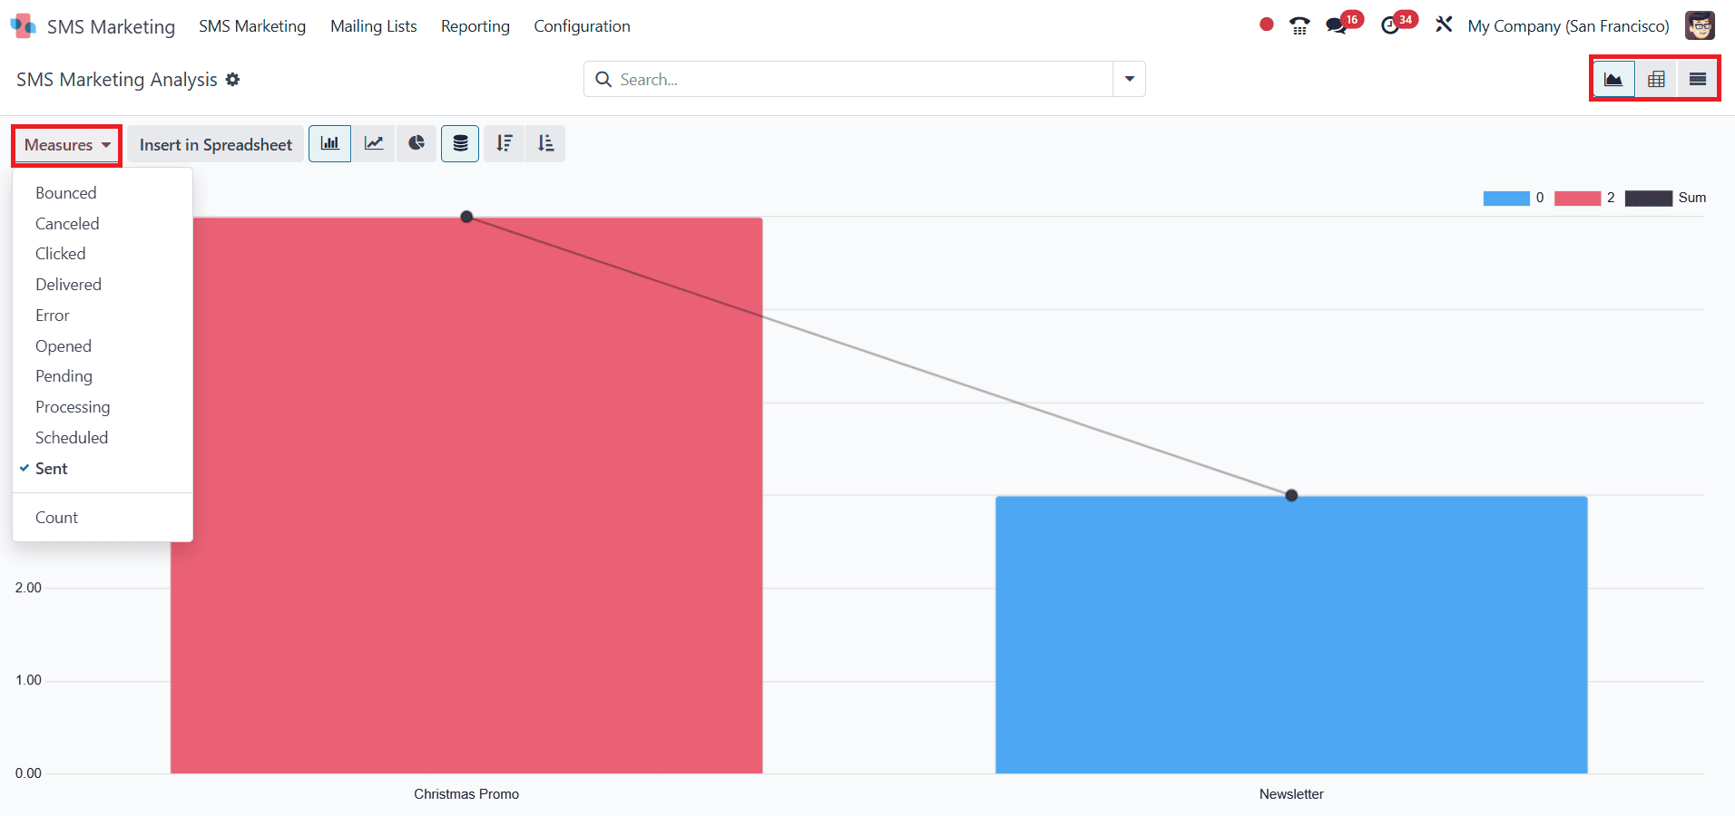Sort the chart in ascending order

pyautogui.click(x=545, y=143)
